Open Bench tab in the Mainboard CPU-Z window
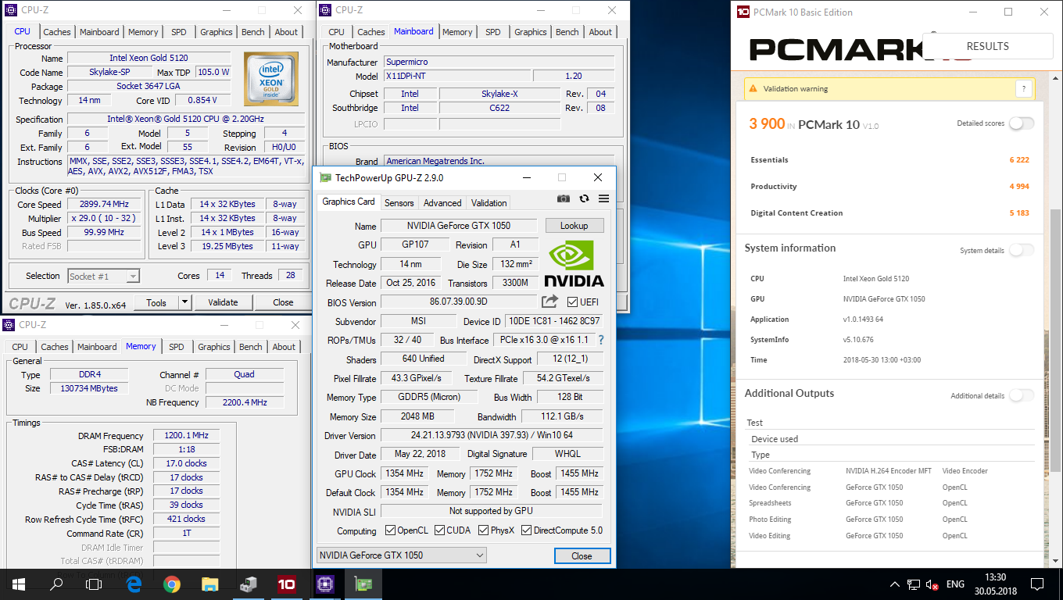The width and height of the screenshot is (1063, 600). [x=567, y=32]
